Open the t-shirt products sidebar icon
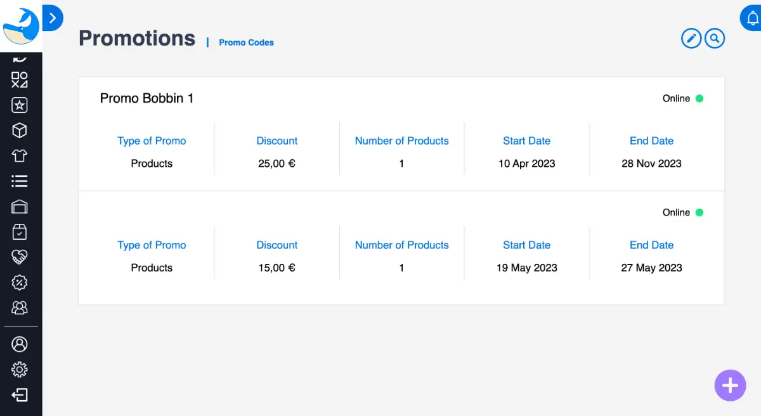The height and width of the screenshot is (416, 761). [20, 156]
